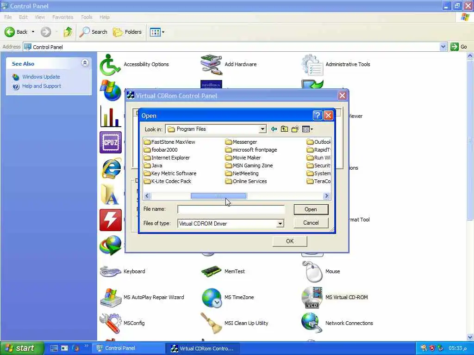Screen dimensions: 474x355
Task: Click the Open button in the dialog
Action: pos(311,209)
